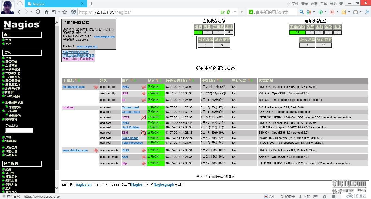Close the Nagios tab
371x199 pixels.
pos(83,4)
